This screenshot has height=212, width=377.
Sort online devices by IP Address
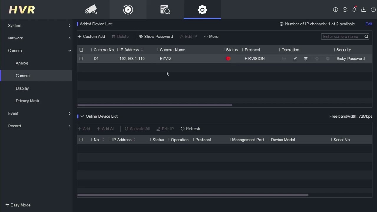pos(135,140)
